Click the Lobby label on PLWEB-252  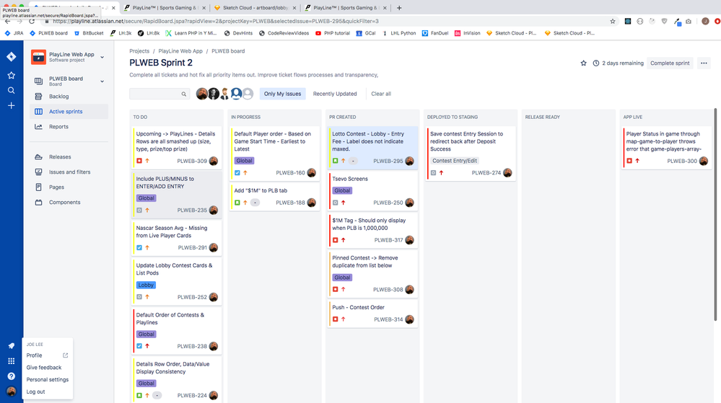click(146, 285)
